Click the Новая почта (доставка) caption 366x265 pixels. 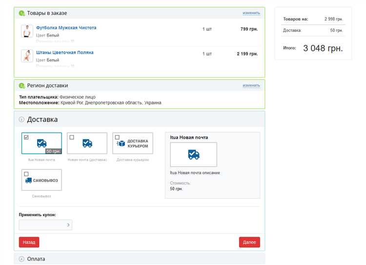(87, 160)
